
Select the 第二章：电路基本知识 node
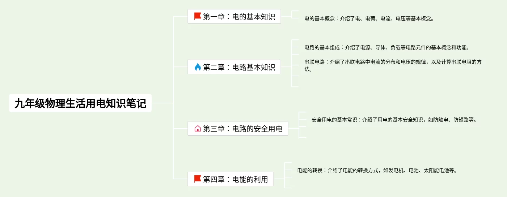coord(234,67)
